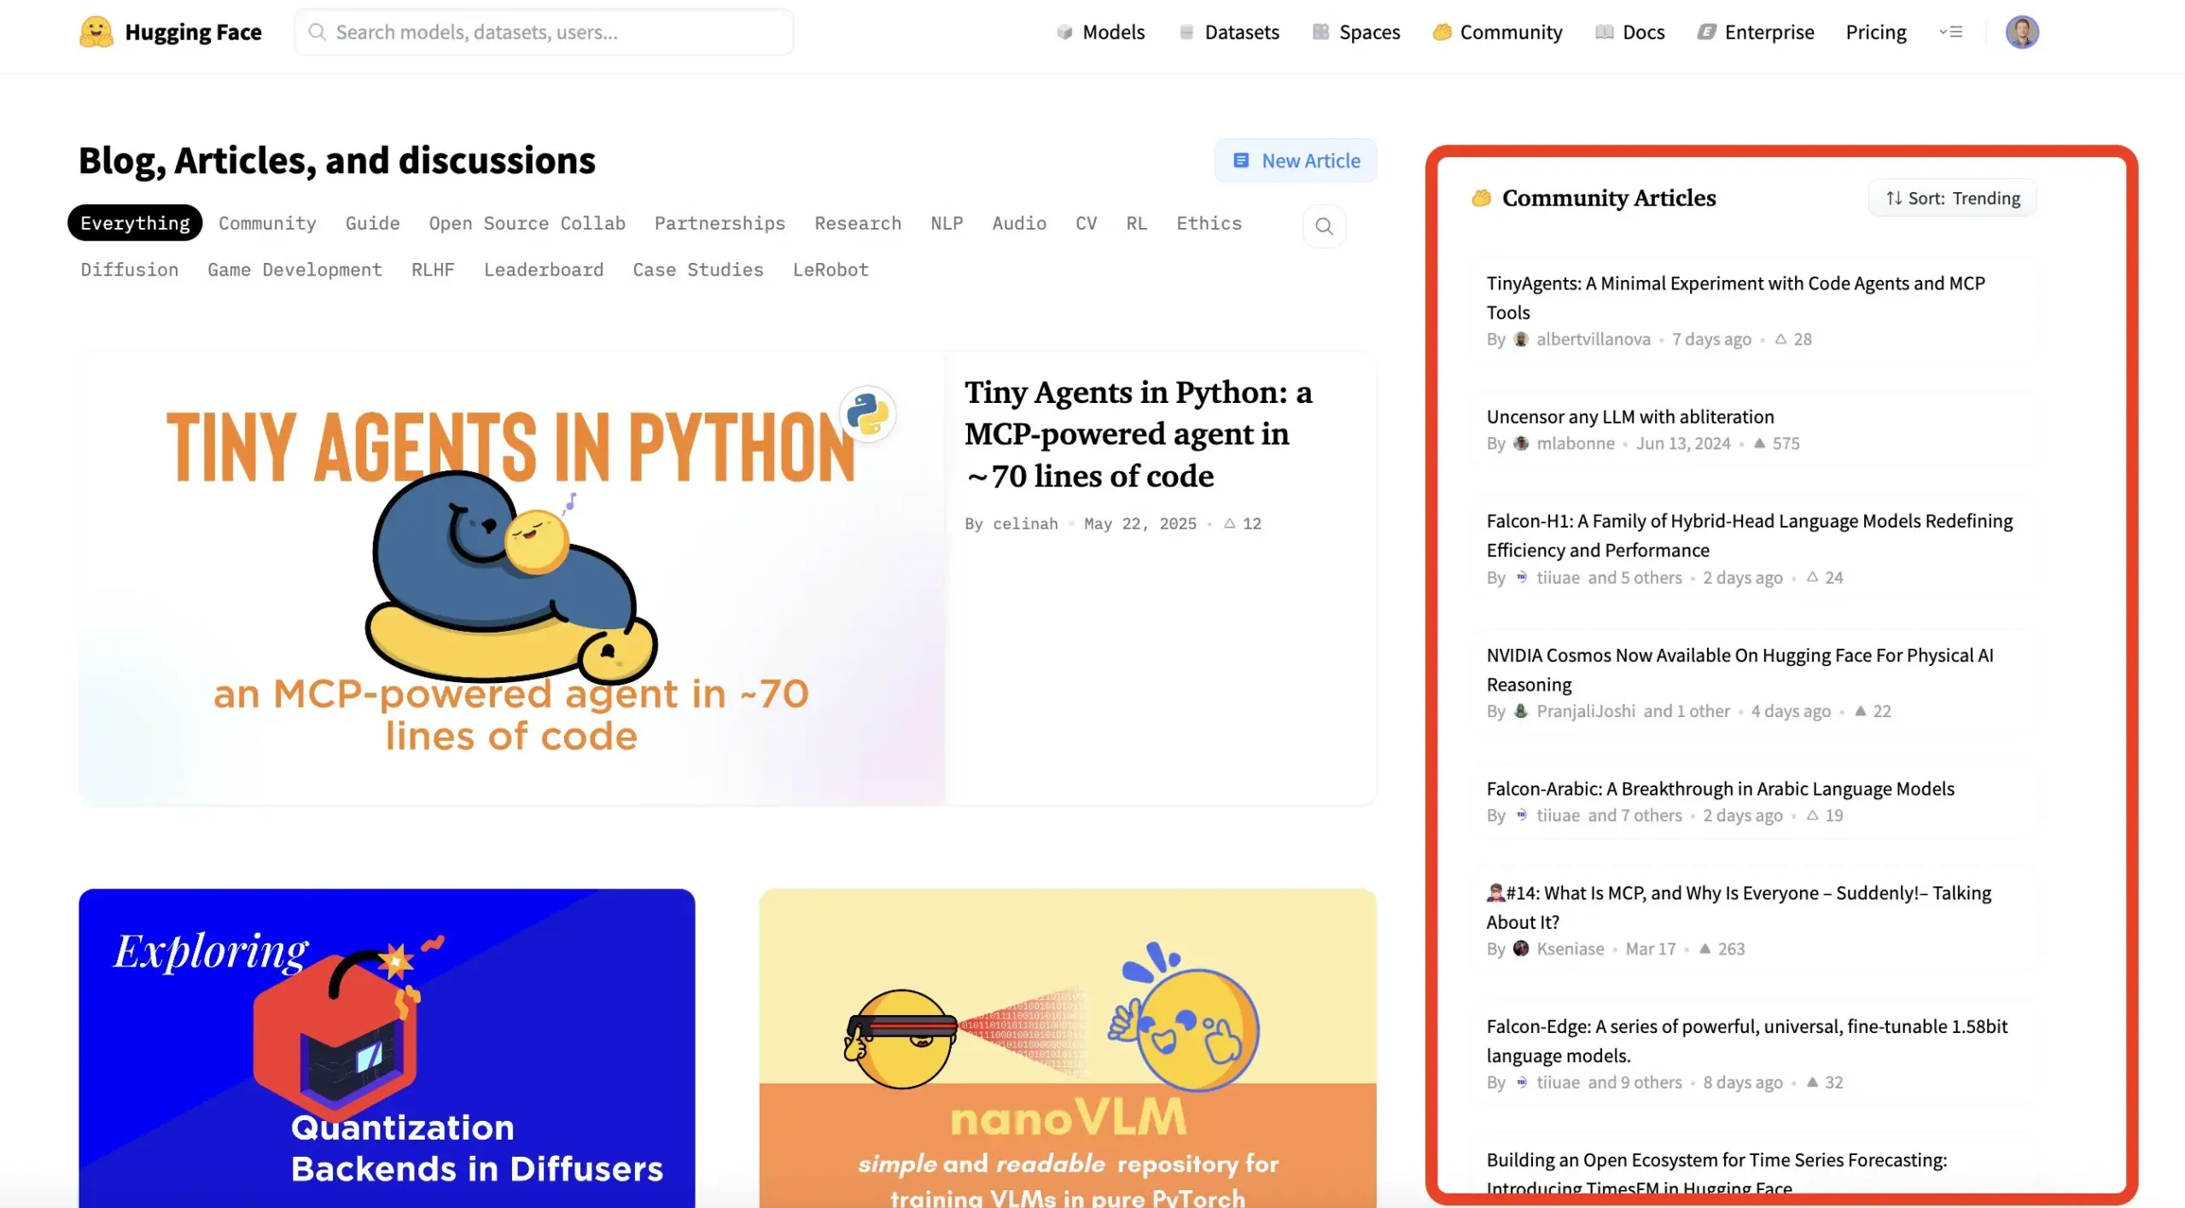Screen dimensions: 2185x1208
Task: Filter articles by Leaderboard
Action: pos(544,270)
